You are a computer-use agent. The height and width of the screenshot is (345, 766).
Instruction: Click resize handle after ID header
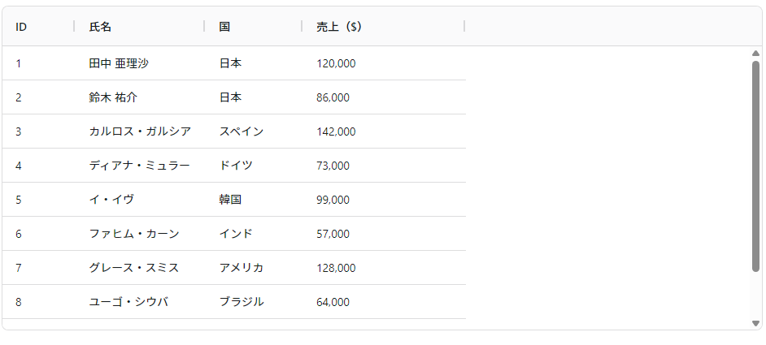coord(74,26)
